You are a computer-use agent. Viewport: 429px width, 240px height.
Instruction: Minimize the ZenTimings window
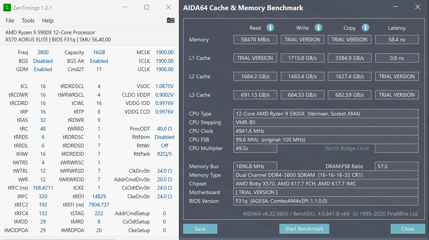point(125,8)
